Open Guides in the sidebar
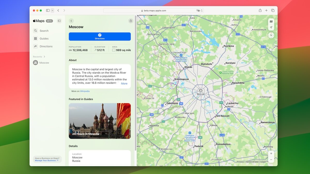The width and height of the screenshot is (310, 174). (x=41, y=38)
